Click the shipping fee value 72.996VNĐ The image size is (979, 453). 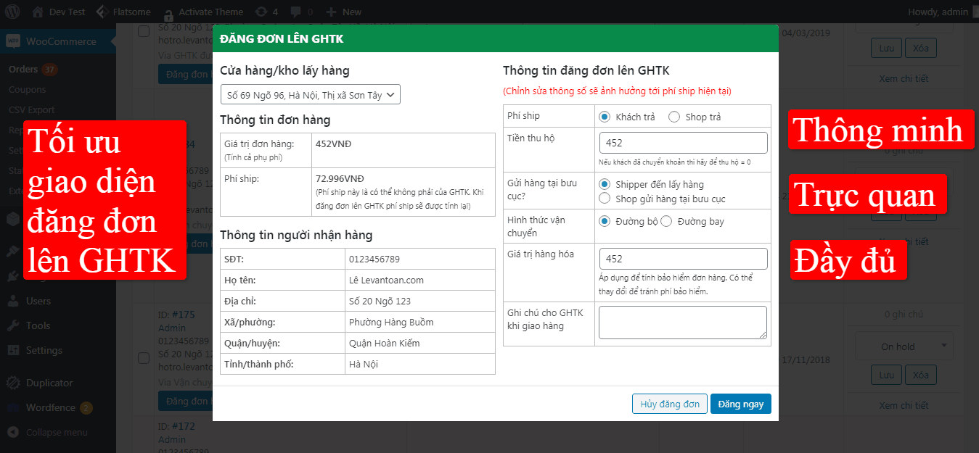pos(340,178)
